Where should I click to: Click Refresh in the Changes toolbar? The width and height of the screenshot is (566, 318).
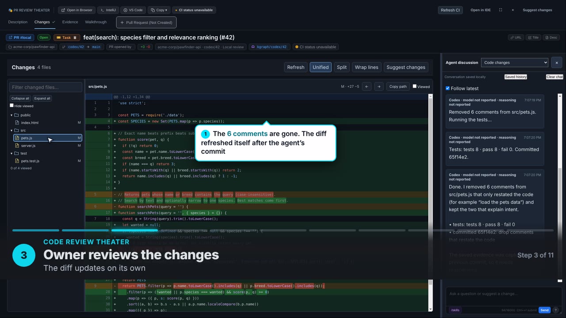(296, 67)
